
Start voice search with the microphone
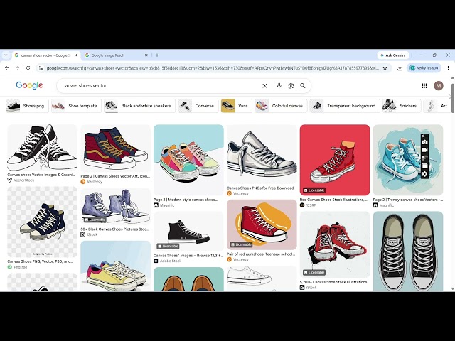[x=279, y=86]
